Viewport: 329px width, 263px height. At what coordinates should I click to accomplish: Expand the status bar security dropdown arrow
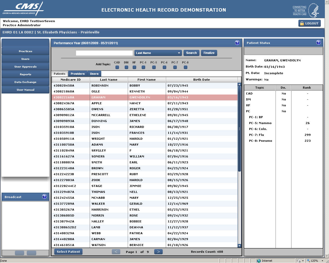pyautogui.click(x=303, y=261)
